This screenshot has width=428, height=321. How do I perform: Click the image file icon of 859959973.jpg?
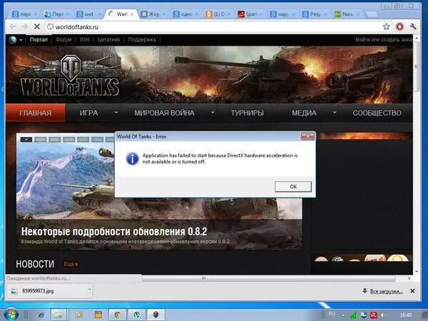click(14, 291)
